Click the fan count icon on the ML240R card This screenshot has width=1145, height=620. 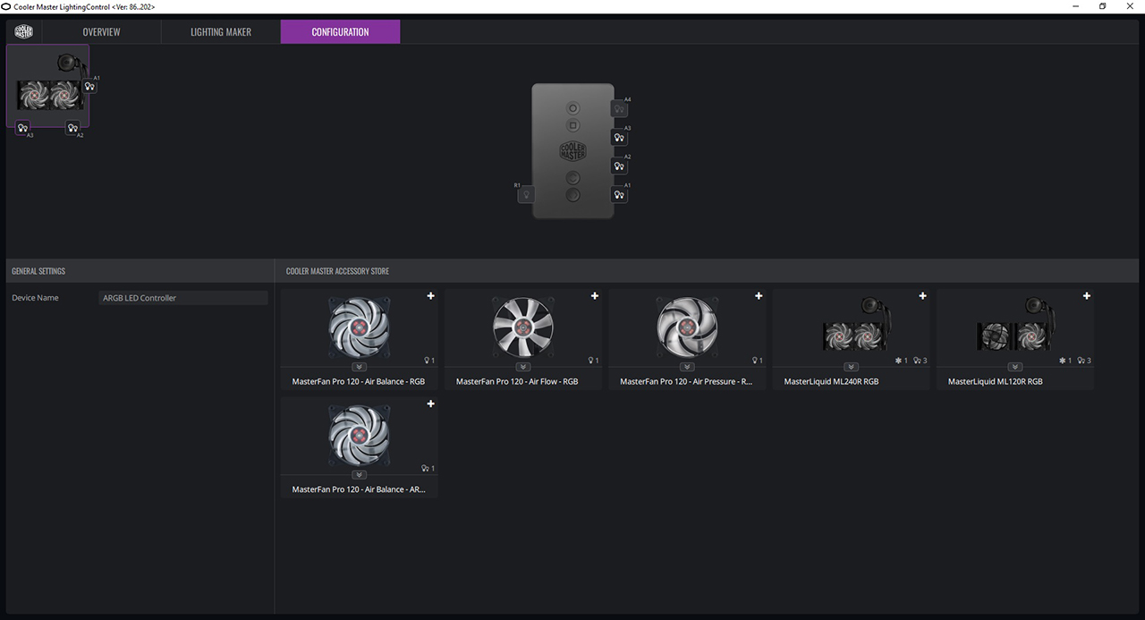(x=898, y=361)
